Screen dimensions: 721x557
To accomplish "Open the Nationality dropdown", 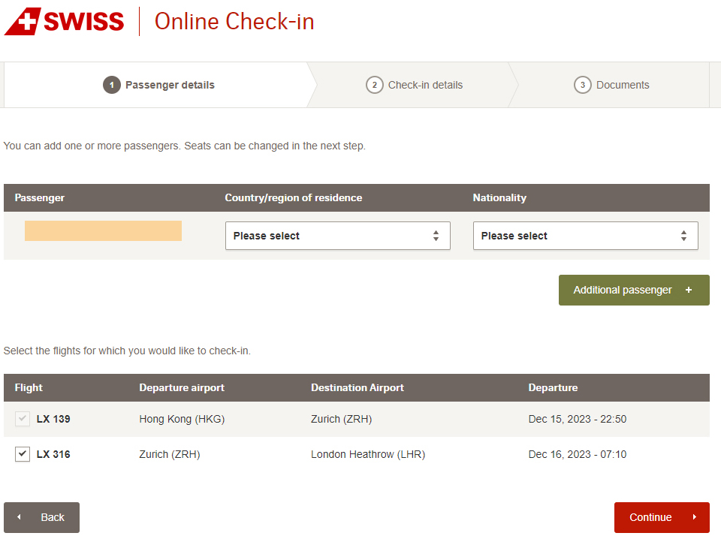I will [x=585, y=236].
